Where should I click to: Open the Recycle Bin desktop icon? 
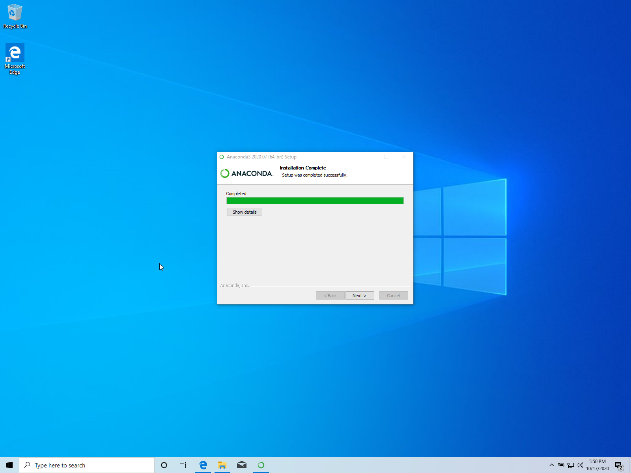pos(15,16)
